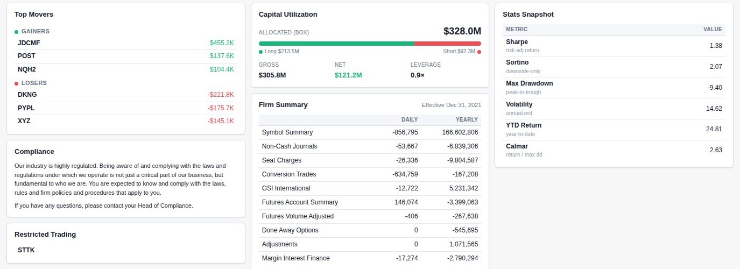740x269 pixels.
Task: Click the VALUE column header
Action: [713, 29]
